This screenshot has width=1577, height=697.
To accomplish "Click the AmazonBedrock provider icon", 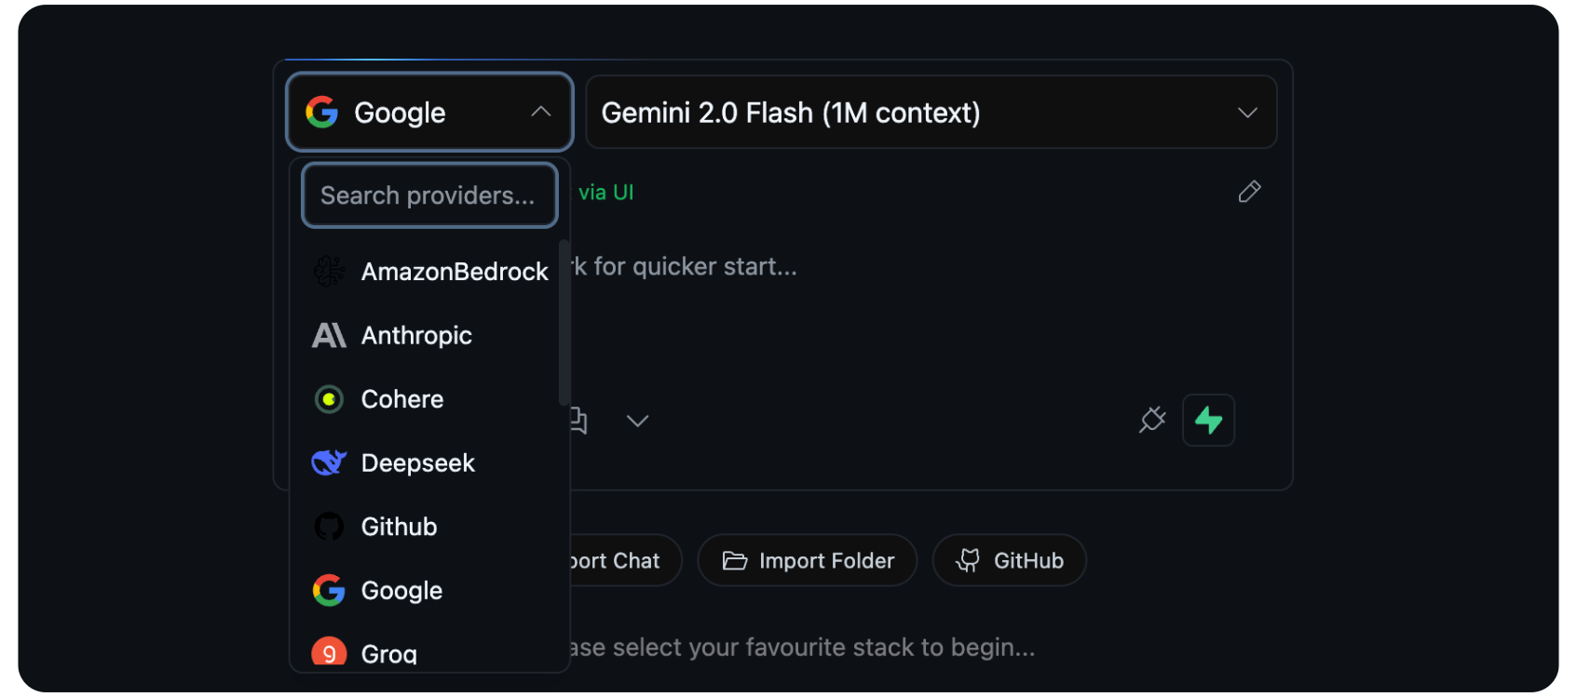I will pyautogui.click(x=328, y=272).
